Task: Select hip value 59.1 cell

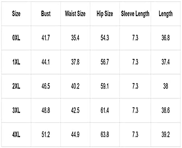Action: coord(104,86)
